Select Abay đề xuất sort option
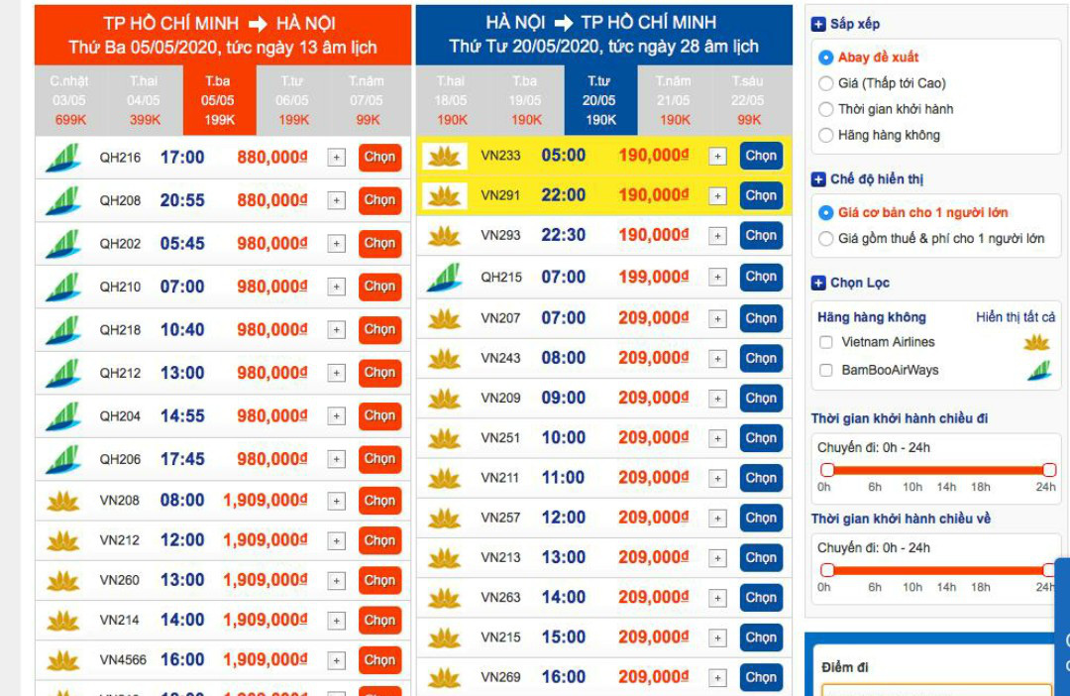 (x=825, y=58)
